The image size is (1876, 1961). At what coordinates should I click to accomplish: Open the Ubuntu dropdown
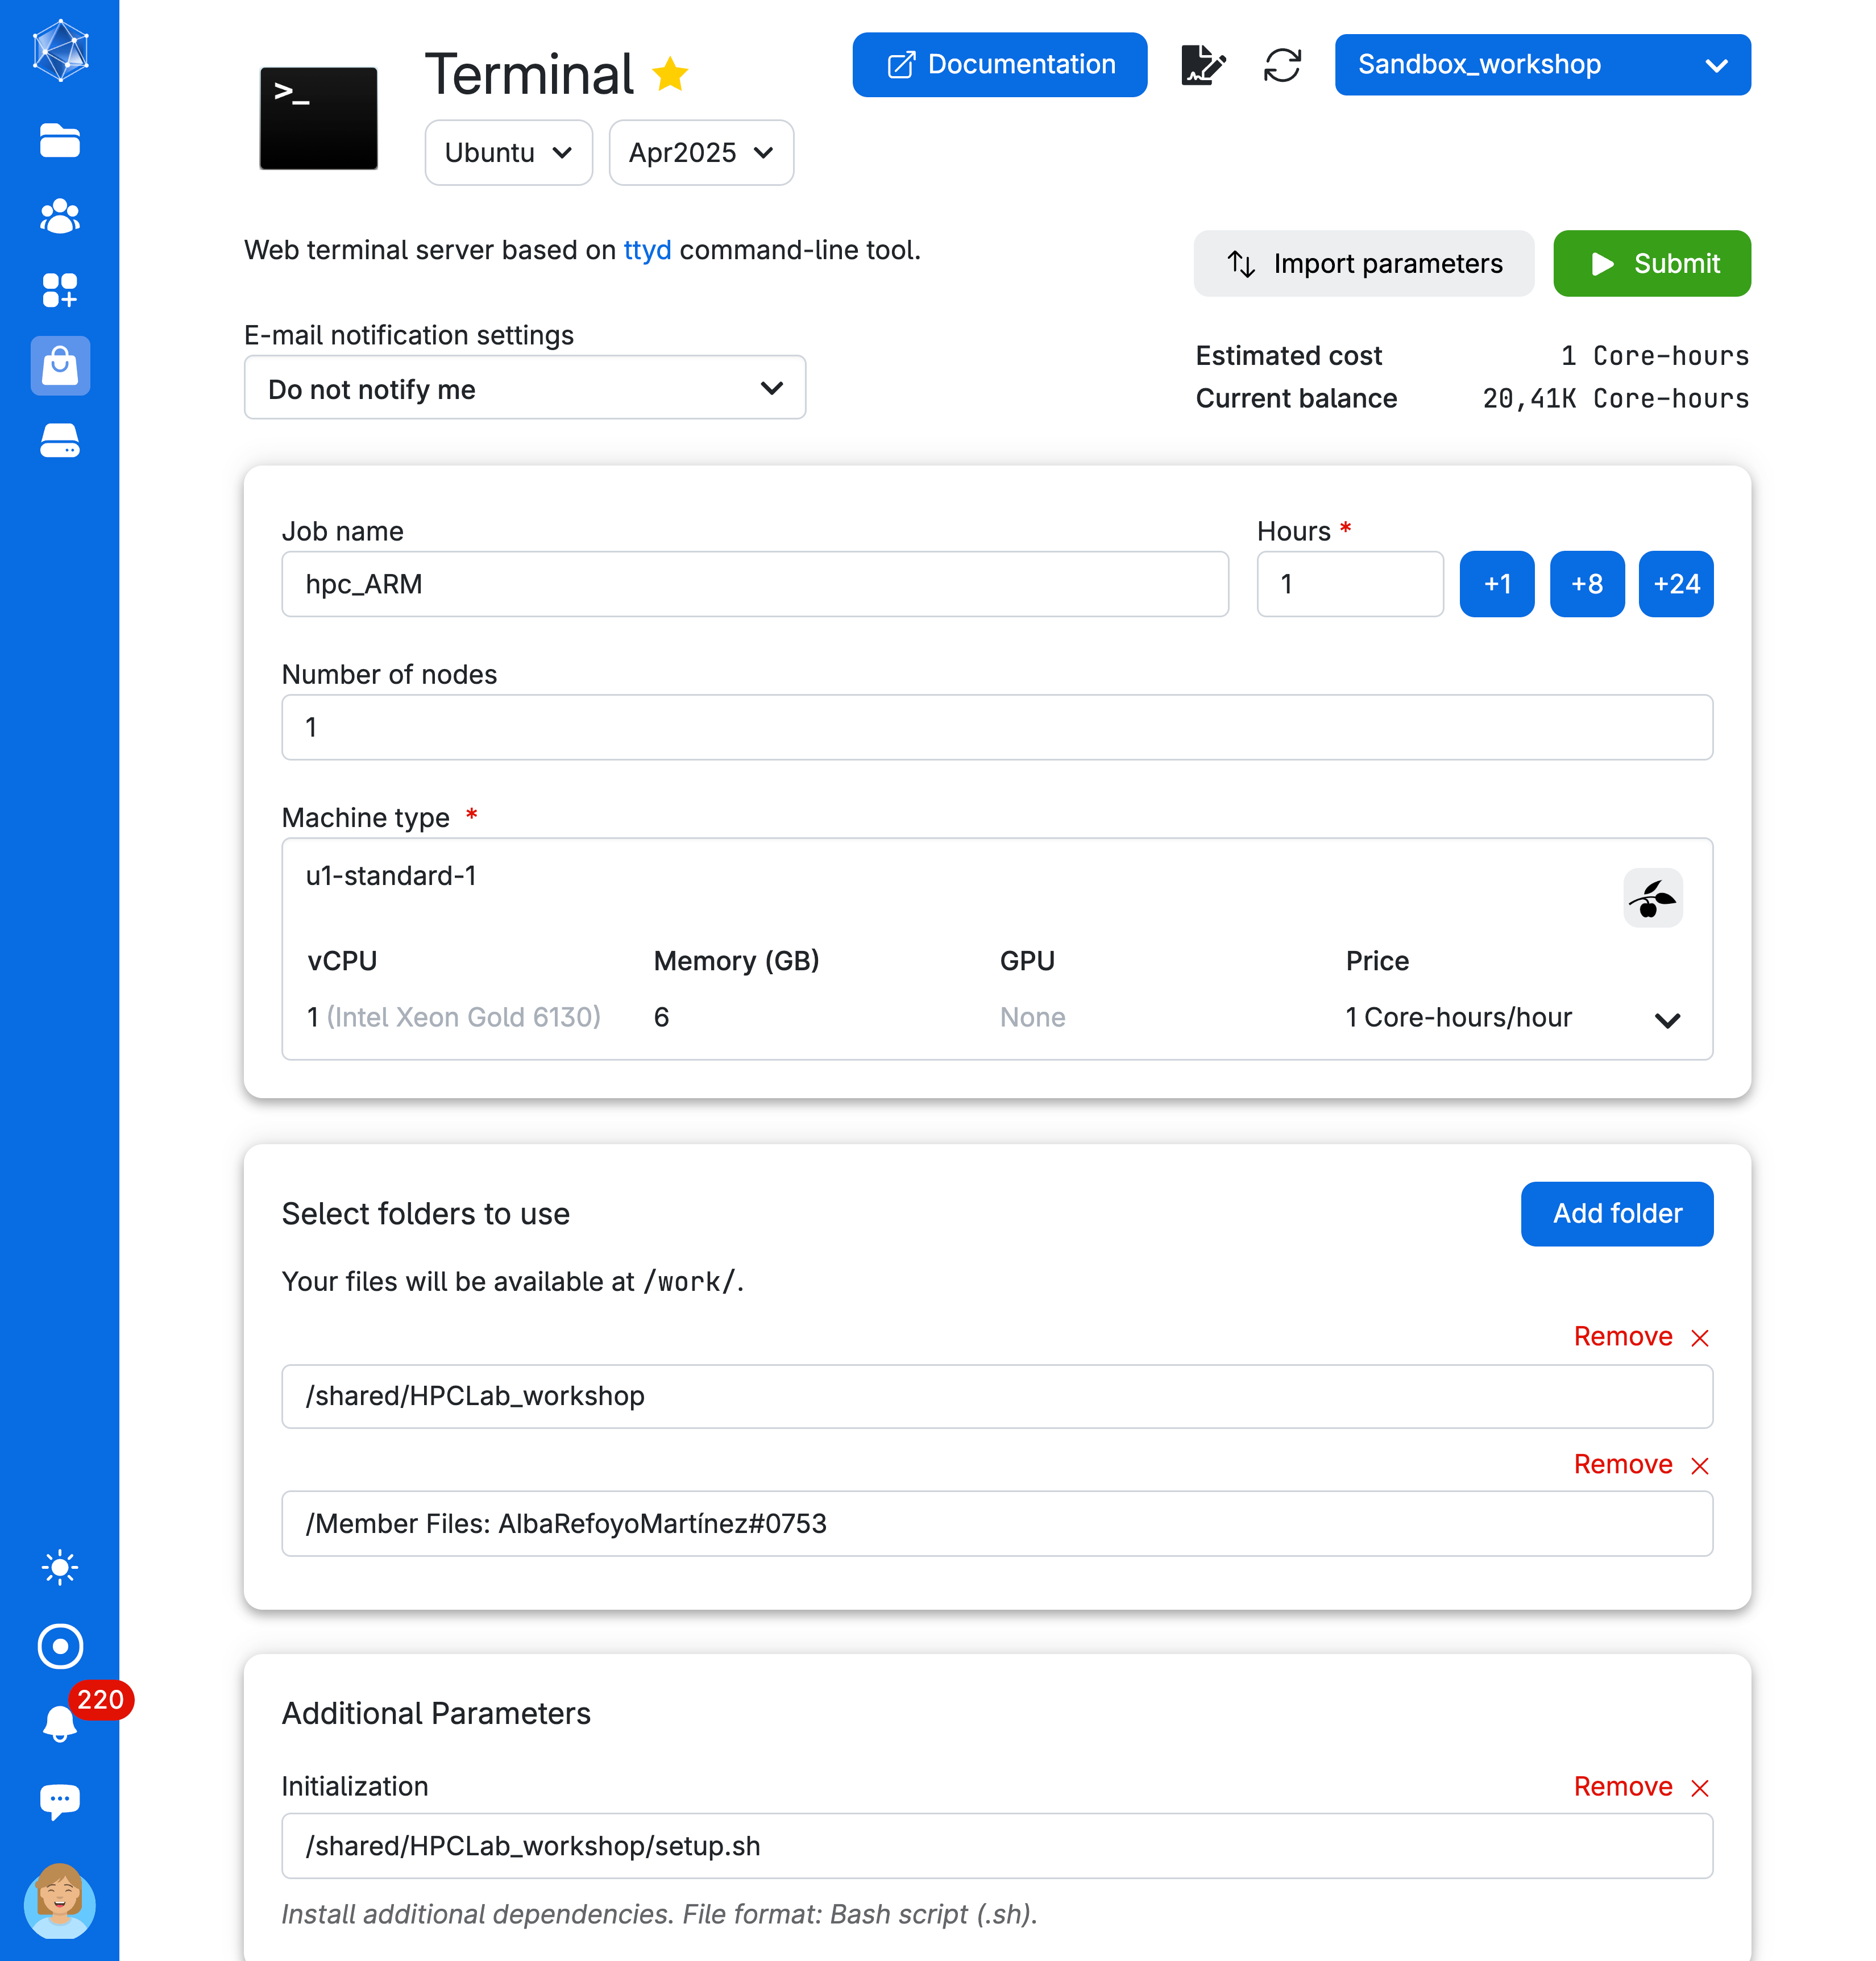[508, 153]
